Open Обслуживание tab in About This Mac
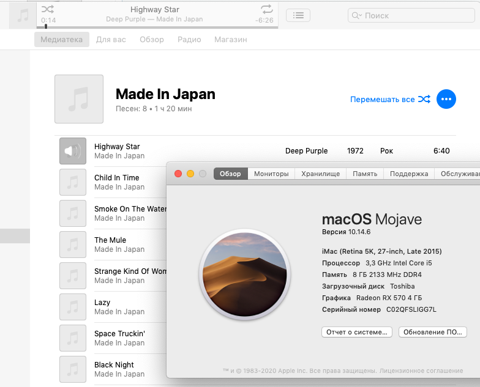Viewport: 480px width, 387px height. tap(457, 174)
